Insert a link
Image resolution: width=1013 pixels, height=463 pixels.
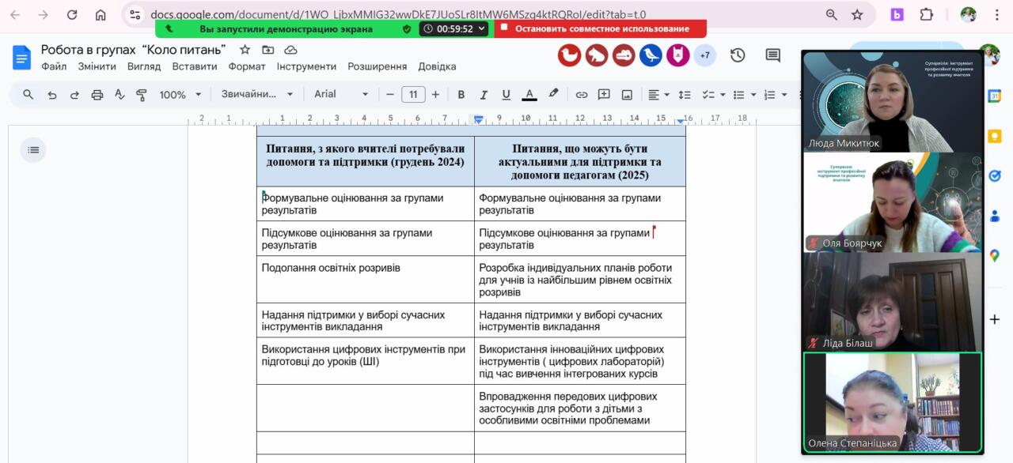(x=582, y=95)
